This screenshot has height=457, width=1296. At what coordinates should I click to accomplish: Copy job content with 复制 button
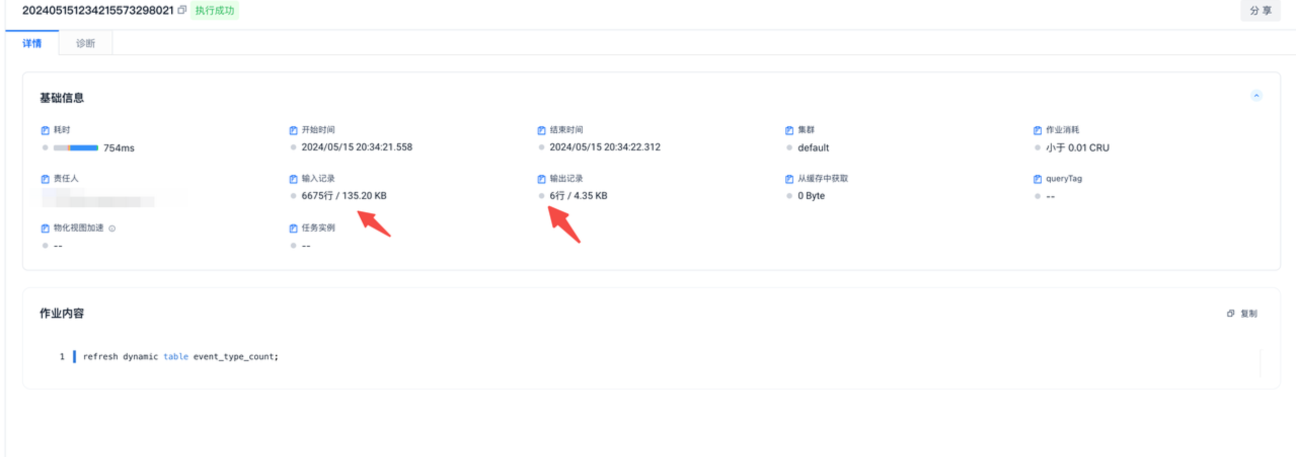point(1243,314)
